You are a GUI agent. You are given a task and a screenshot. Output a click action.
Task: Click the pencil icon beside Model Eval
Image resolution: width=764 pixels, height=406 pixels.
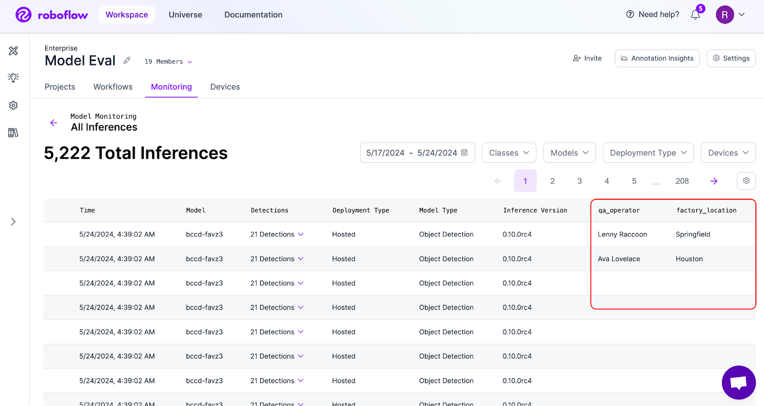point(127,61)
